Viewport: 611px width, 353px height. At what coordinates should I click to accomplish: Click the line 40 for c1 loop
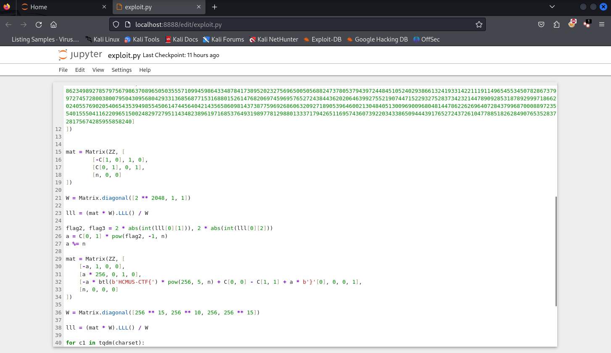[105, 343]
